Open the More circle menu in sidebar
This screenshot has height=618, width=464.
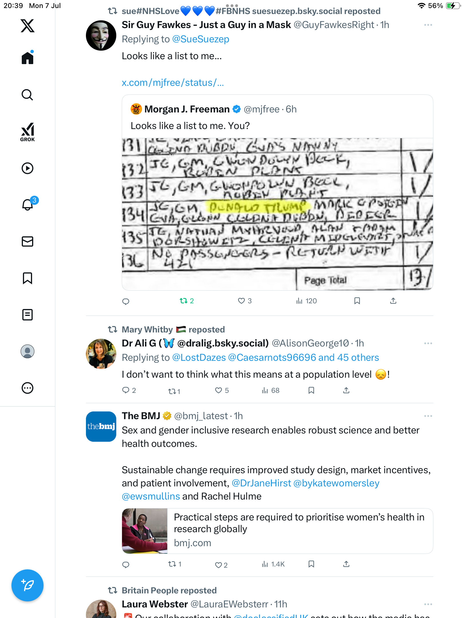click(x=27, y=388)
